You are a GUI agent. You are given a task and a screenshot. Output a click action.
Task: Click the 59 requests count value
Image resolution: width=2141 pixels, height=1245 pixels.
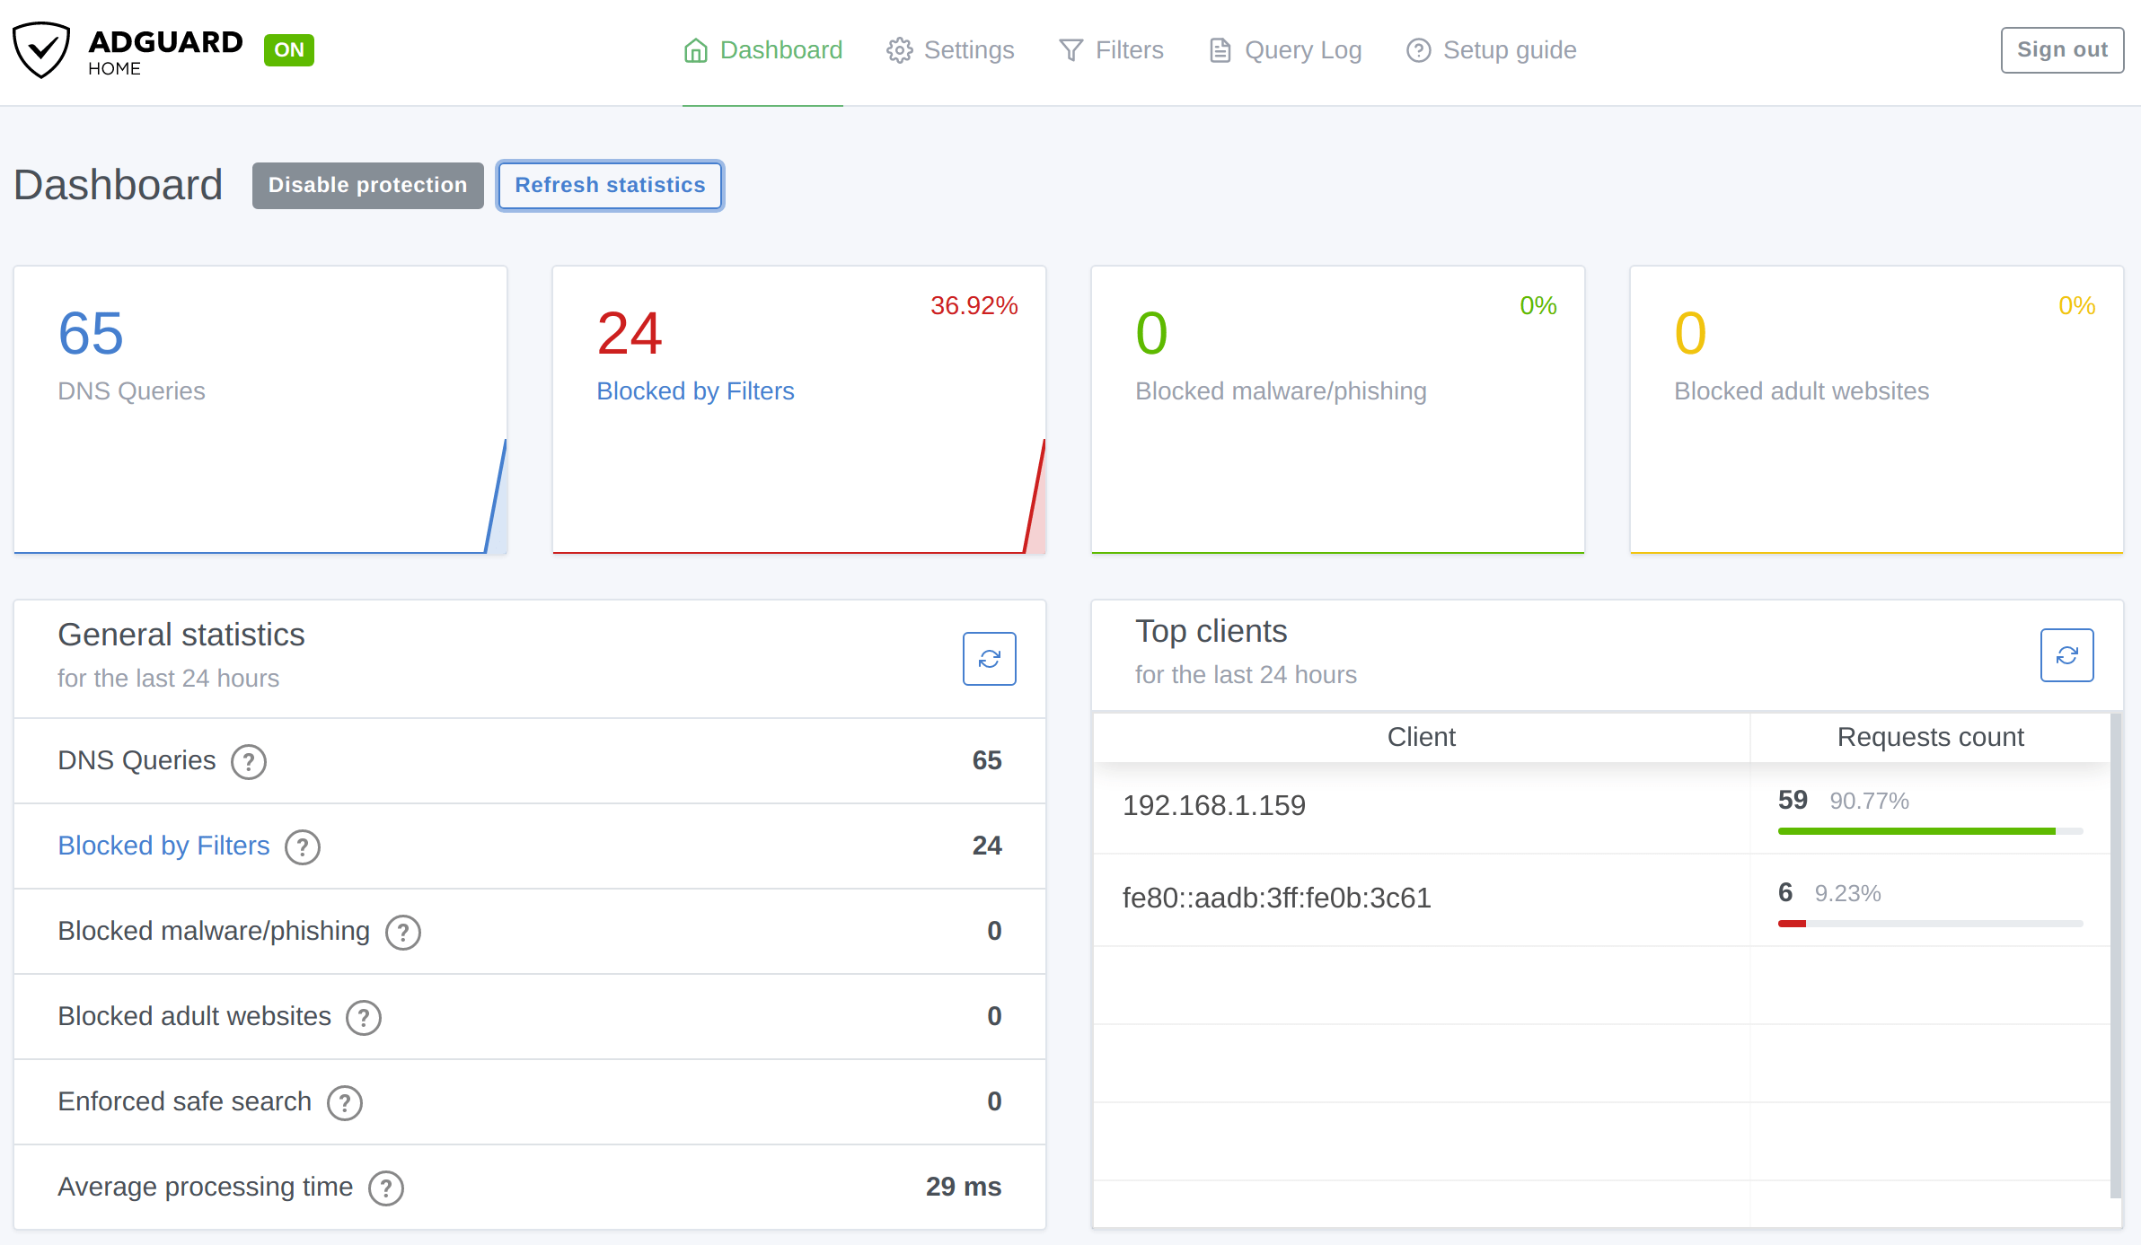[x=1793, y=800]
